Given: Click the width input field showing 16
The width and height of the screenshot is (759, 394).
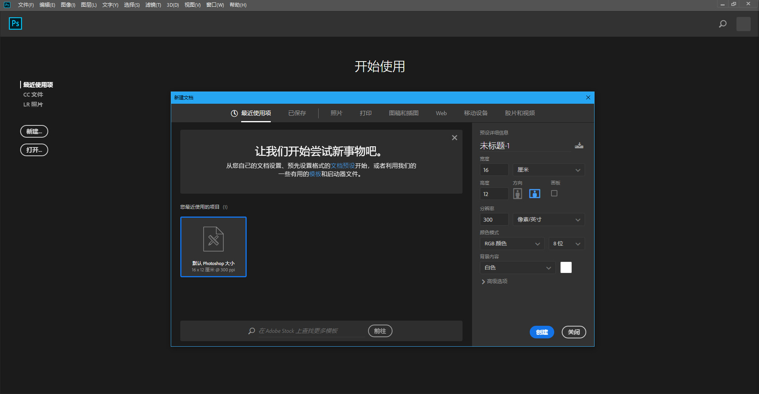Looking at the screenshot, I should (494, 170).
